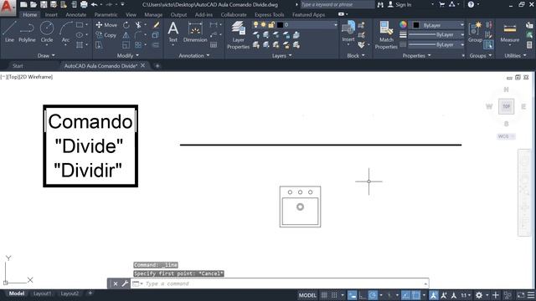Click the Save icon in quick access toolbar

(x=44, y=4)
